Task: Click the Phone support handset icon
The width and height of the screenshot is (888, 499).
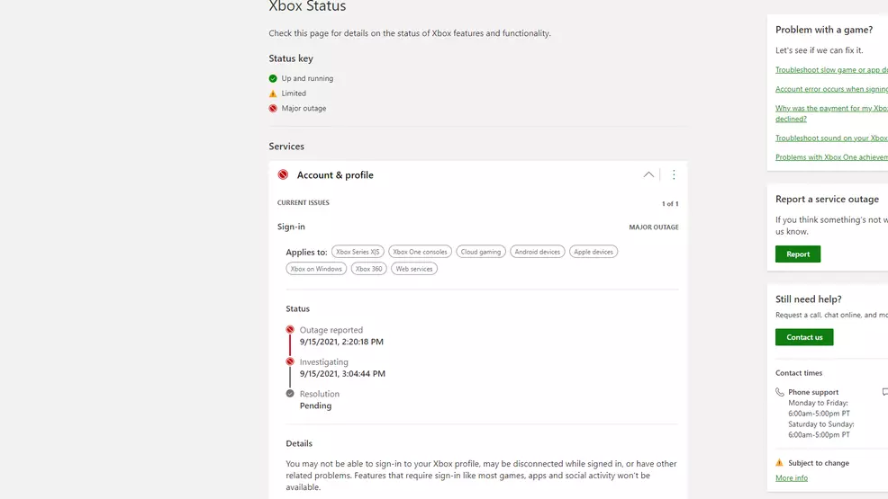Action: (780, 392)
